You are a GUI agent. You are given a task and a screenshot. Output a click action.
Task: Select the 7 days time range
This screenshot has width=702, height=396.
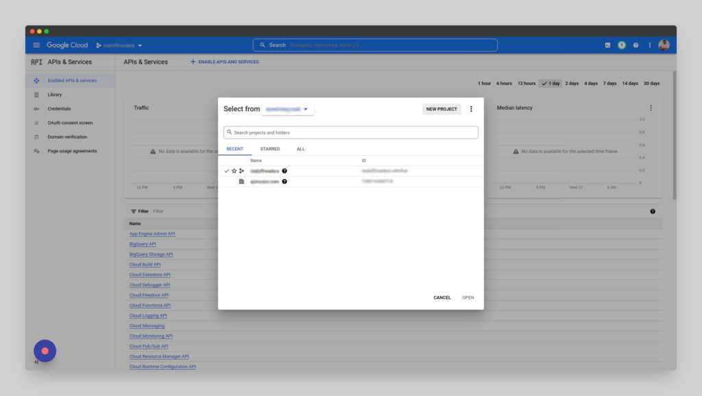(609, 83)
